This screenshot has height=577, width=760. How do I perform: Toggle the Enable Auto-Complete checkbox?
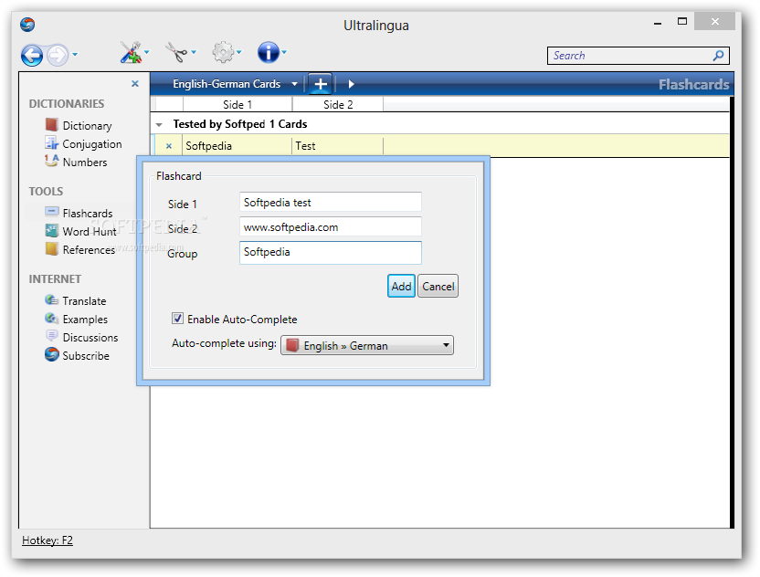[x=177, y=319]
